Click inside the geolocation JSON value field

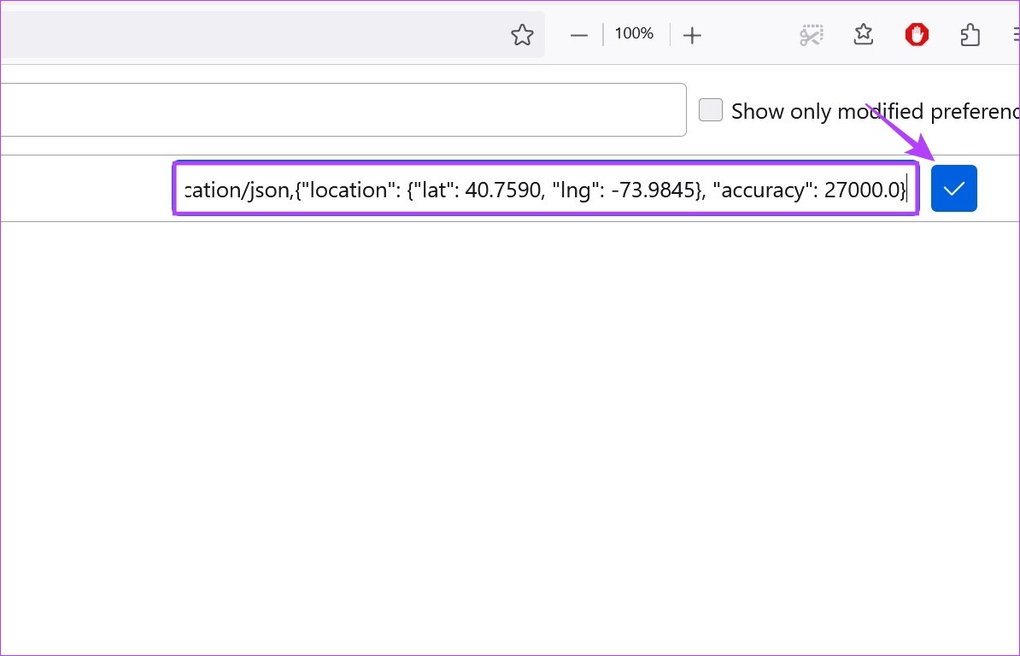click(x=547, y=189)
